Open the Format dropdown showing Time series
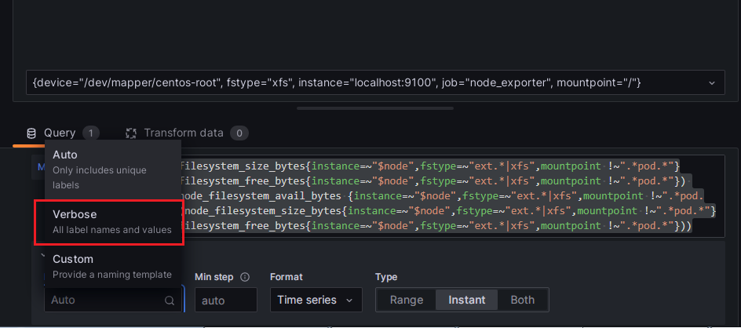 (x=316, y=300)
